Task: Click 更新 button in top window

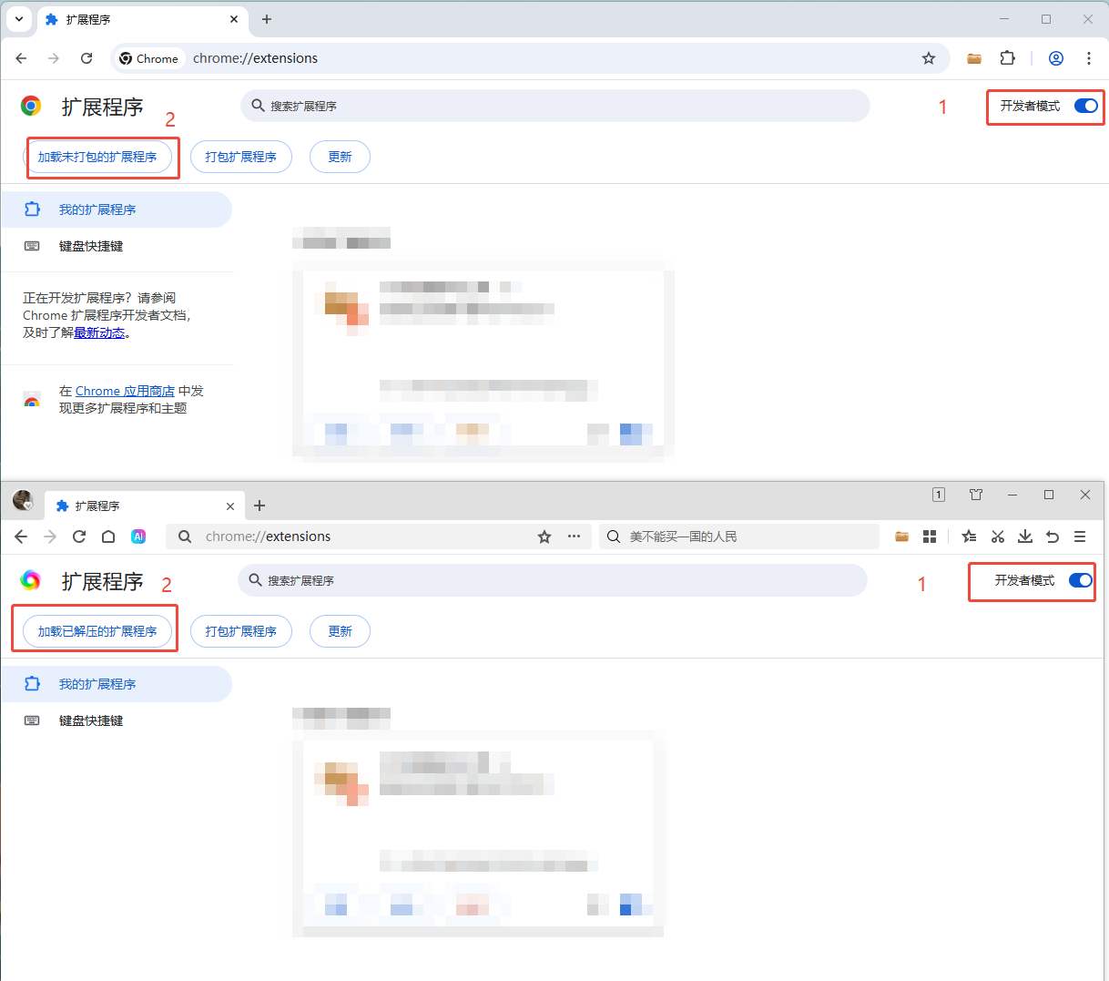Action: pos(340,157)
